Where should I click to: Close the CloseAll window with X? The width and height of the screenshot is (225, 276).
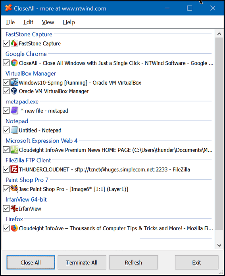pos(213,8)
